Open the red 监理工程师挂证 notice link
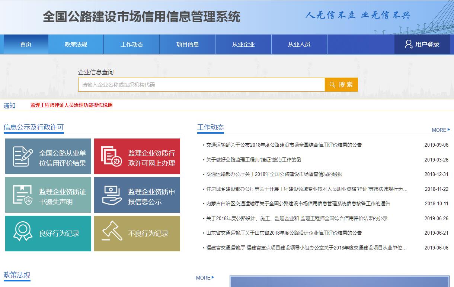 [x=71, y=105]
